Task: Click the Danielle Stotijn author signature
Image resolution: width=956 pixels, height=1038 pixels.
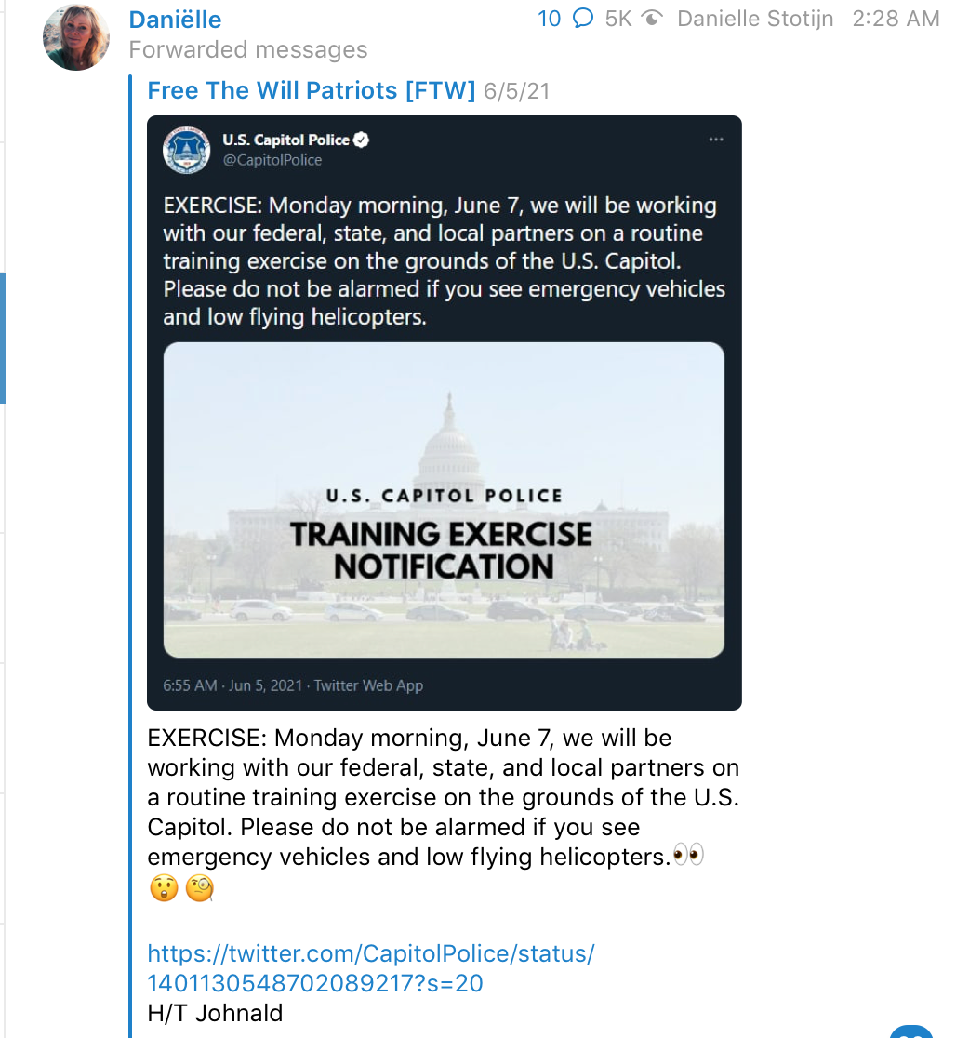Action: coord(755,18)
